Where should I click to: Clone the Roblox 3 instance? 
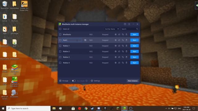point(123,57)
